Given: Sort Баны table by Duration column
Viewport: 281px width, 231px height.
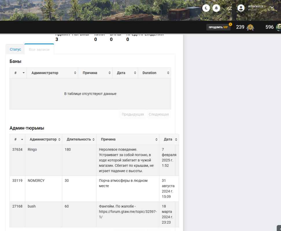Looking at the screenshot, I should 154,73.
